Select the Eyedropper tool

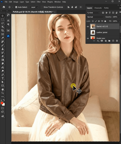2,38
